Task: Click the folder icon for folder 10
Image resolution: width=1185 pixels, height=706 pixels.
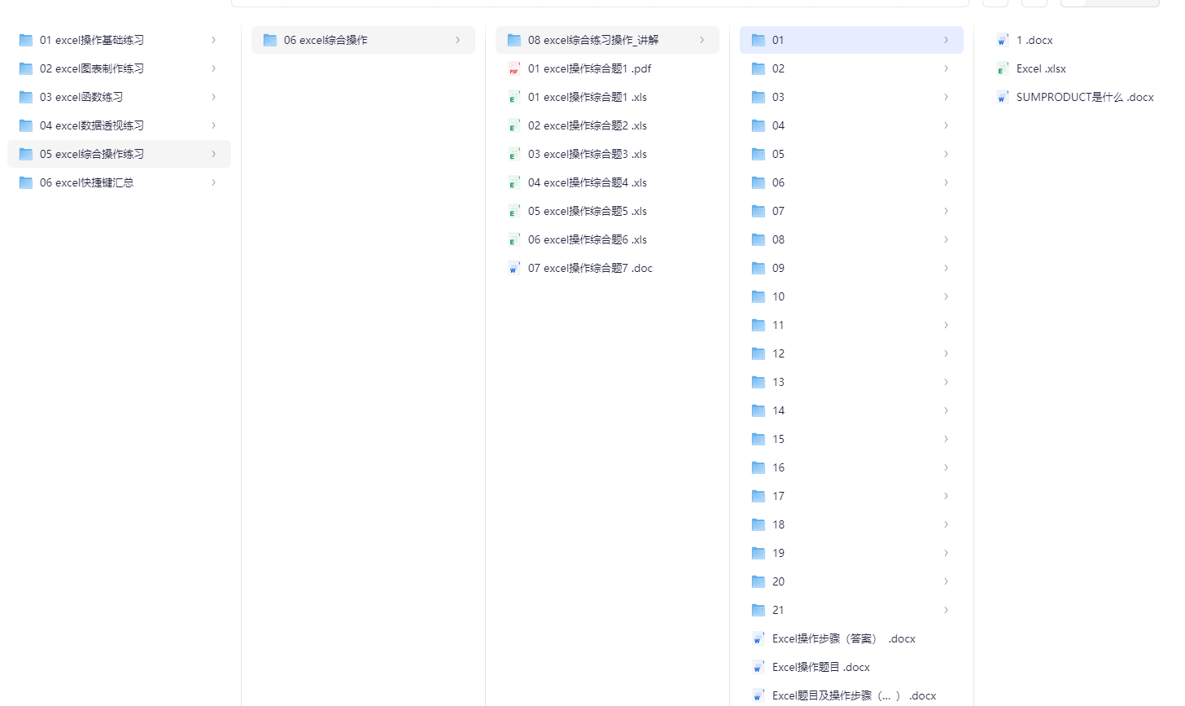Action: 759,297
